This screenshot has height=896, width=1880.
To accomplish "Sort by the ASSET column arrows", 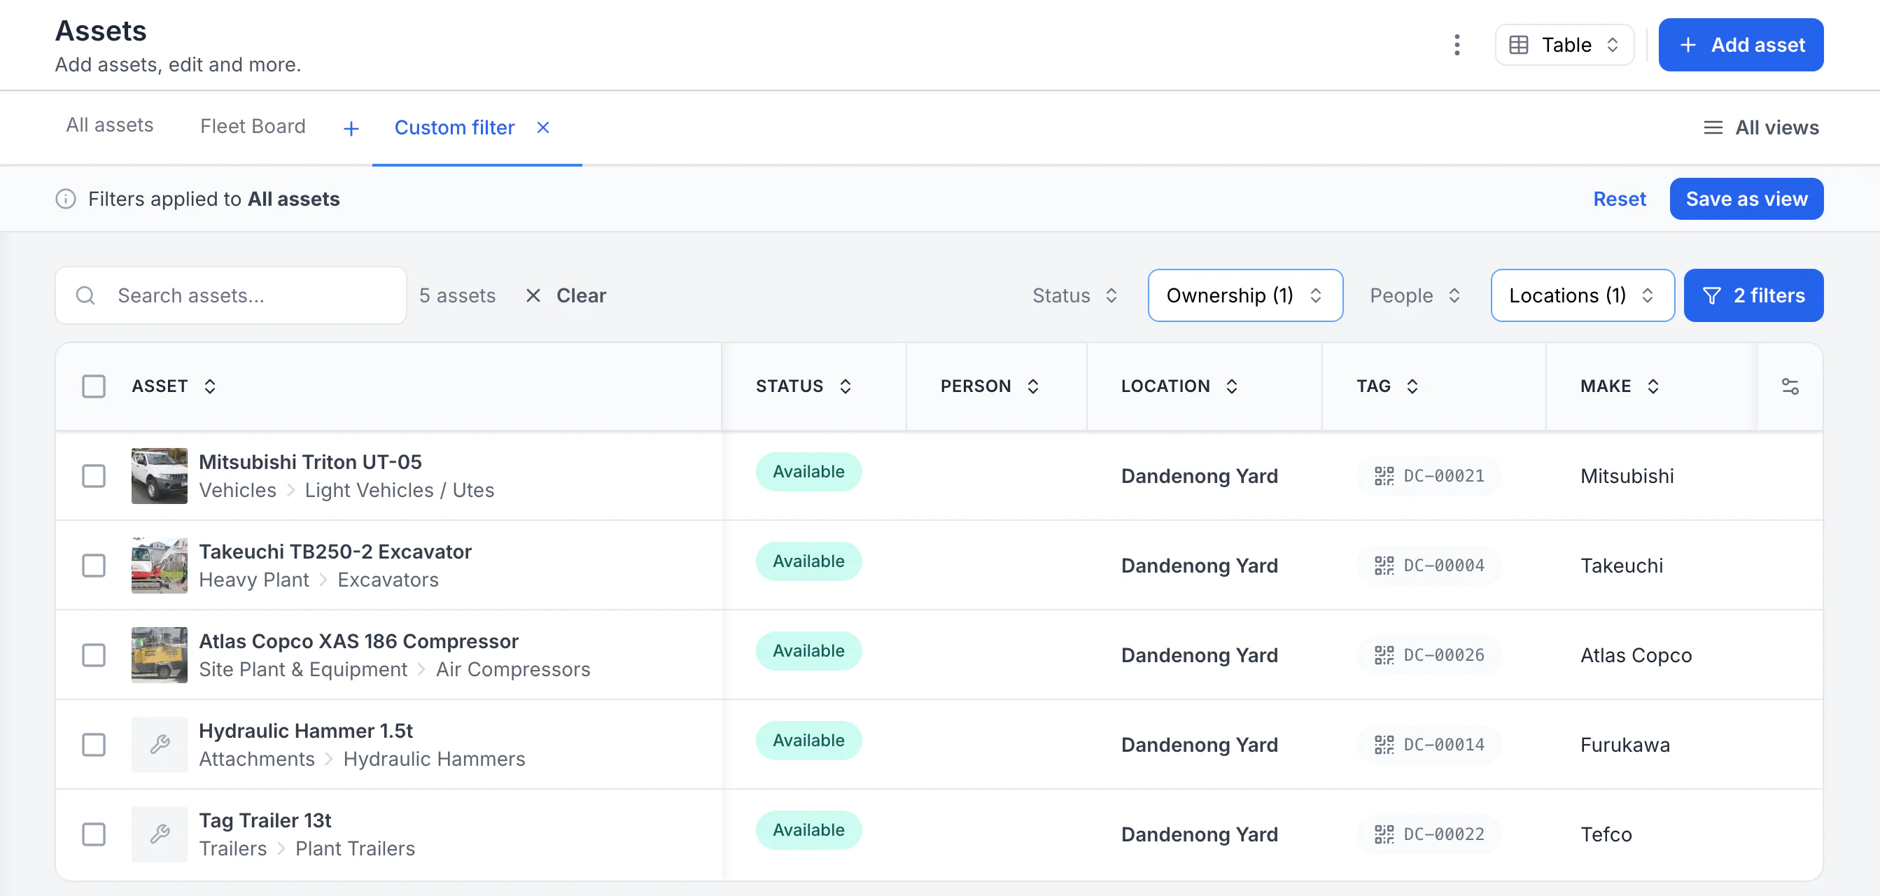I will tap(210, 386).
